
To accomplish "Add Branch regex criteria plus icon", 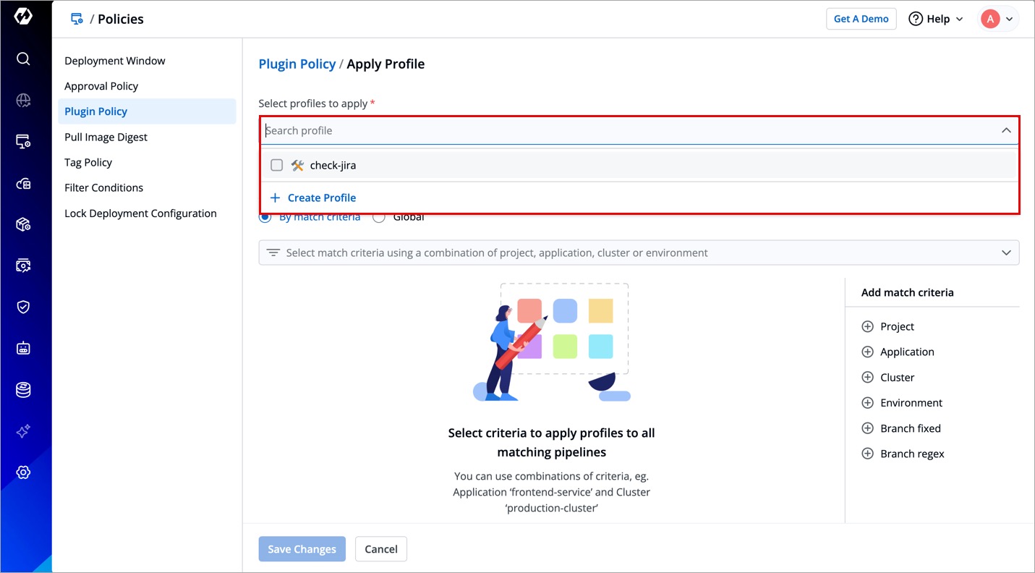I will coord(867,454).
